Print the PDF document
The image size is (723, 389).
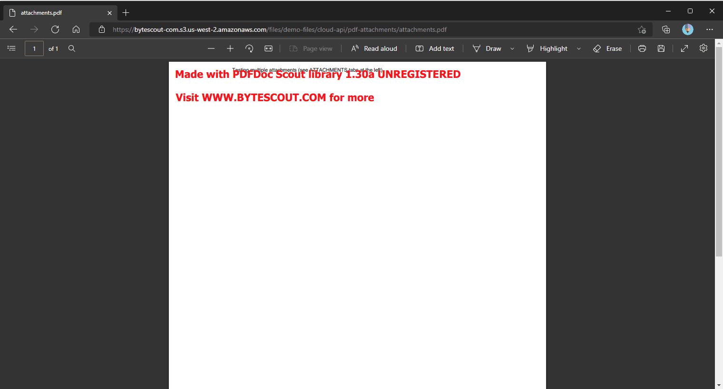pos(642,48)
